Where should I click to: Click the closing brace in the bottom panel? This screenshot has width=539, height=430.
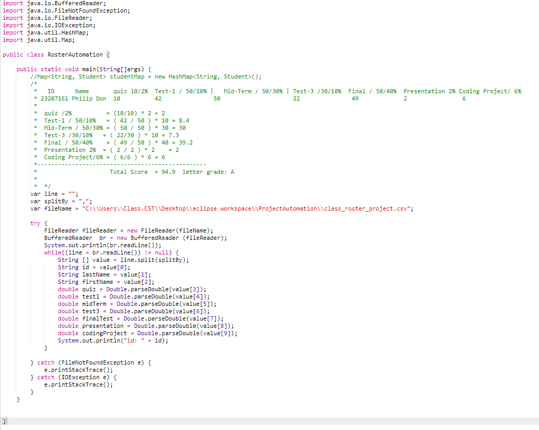click(x=4, y=421)
